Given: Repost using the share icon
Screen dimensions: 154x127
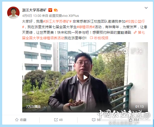Looking at the screenshot, I should pos(56,120).
